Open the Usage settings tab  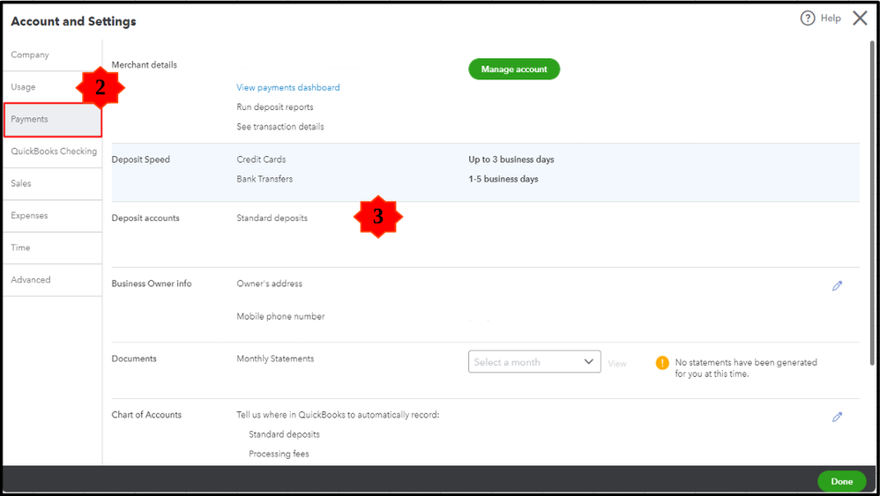(53, 87)
